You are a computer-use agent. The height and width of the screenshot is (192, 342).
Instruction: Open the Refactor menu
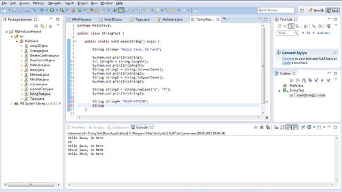coord(38,3)
